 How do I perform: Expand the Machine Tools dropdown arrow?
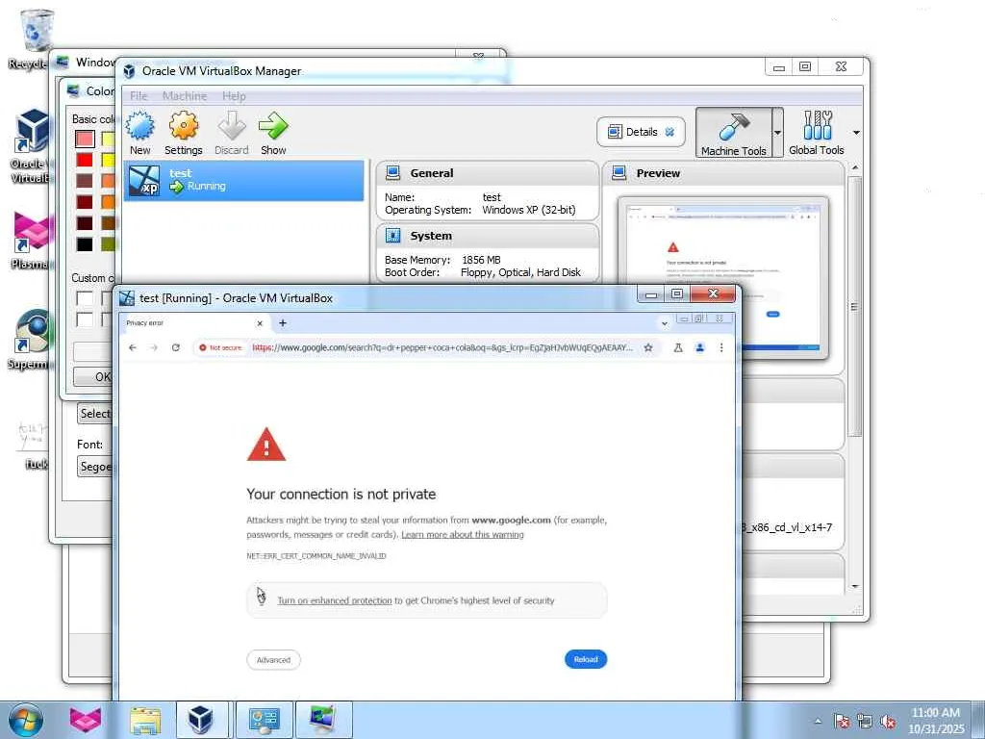(x=777, y=133)
